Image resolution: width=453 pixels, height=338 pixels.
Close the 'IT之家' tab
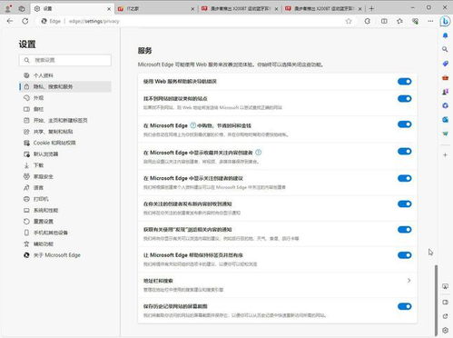[x=192, y=9]
